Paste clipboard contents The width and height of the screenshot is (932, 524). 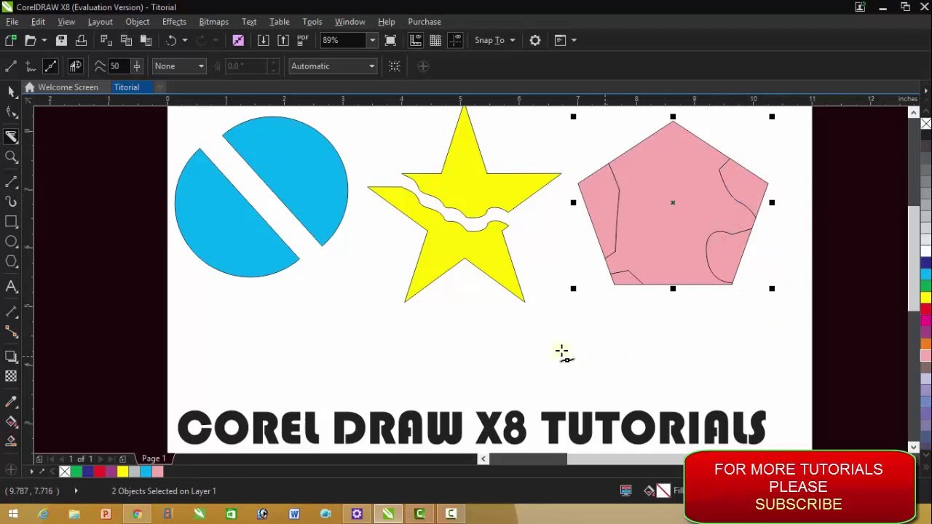point(146,40)
